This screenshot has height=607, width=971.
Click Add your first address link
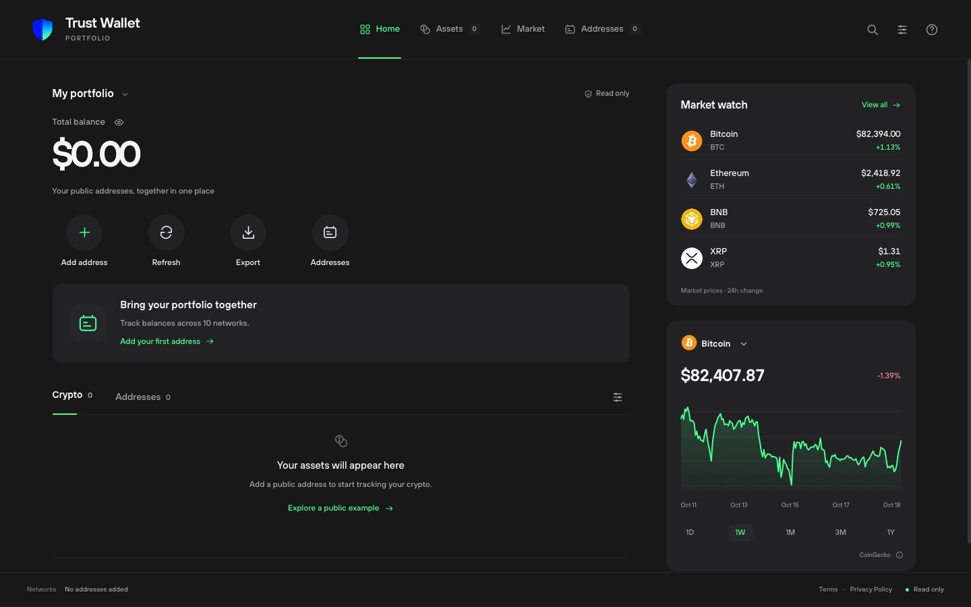(x=167, y=341)
